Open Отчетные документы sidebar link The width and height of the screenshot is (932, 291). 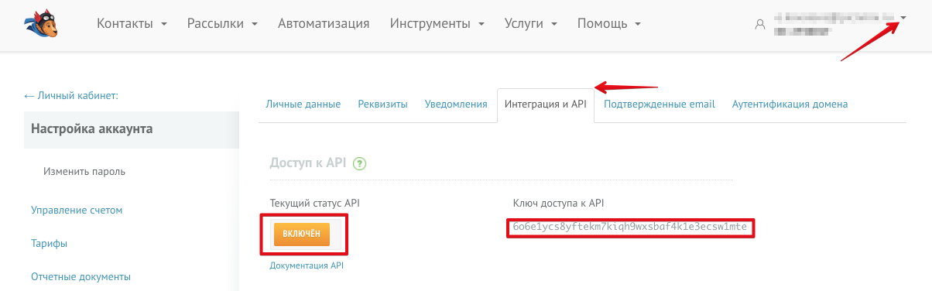81,276
